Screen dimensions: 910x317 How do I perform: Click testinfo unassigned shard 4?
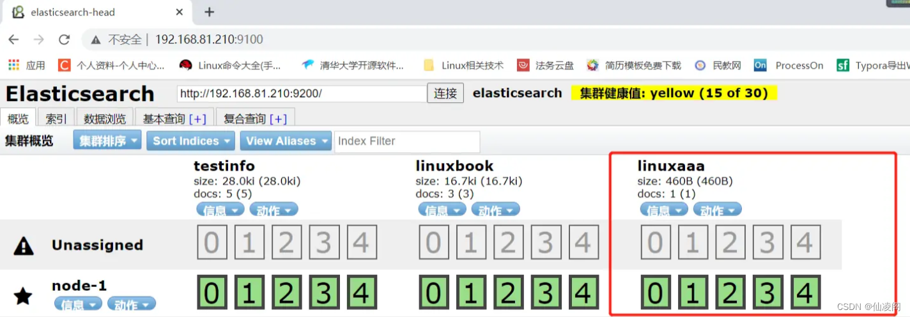pyautogui.click(x=362, y=243)
